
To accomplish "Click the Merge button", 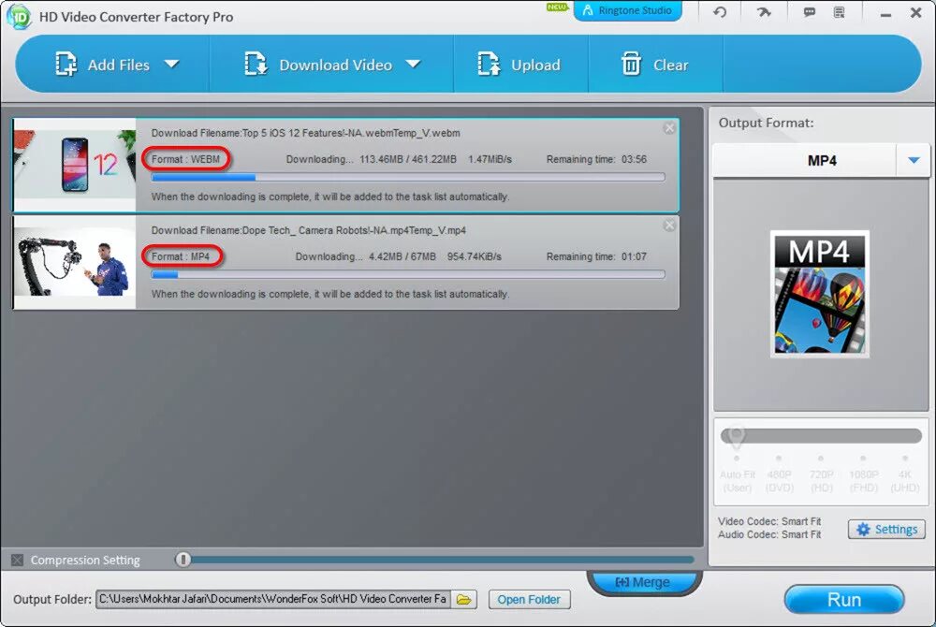I will coord(644,581).
